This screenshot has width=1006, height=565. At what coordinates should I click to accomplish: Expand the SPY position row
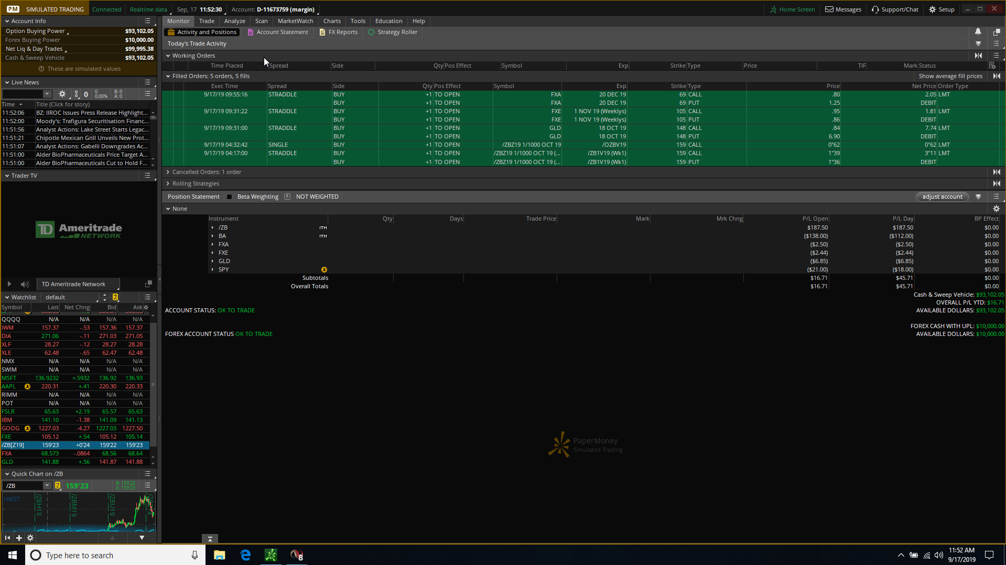[212, 269]
